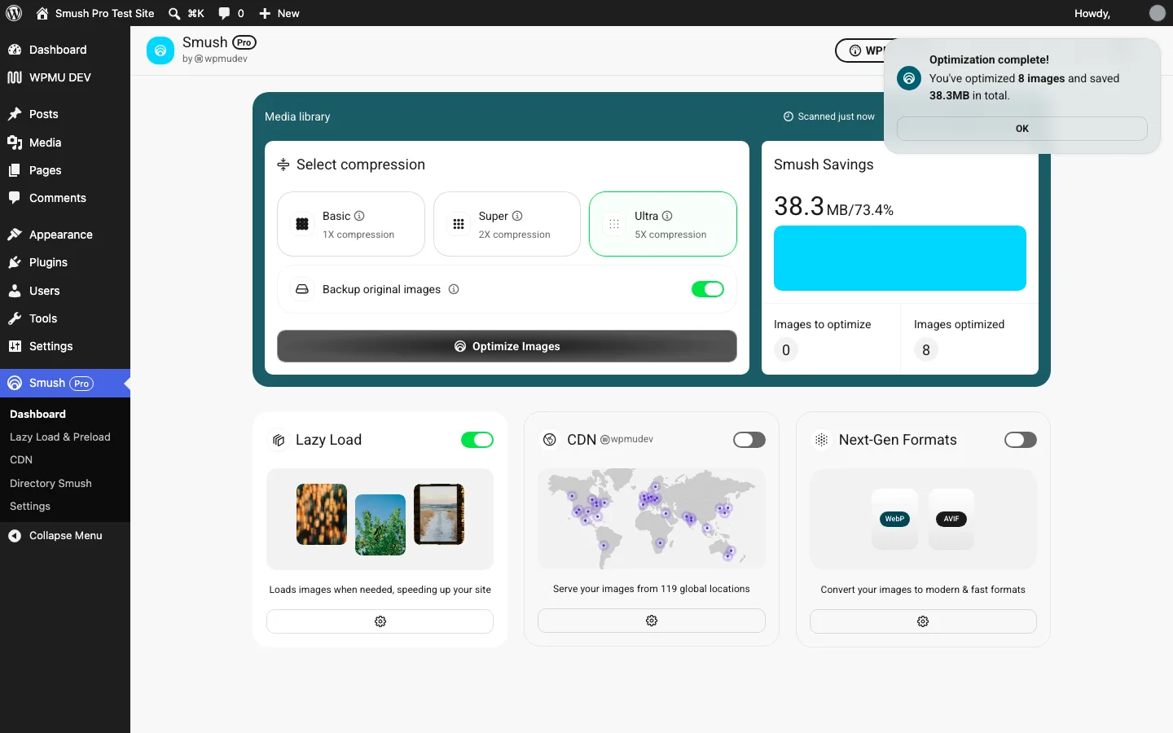Open the Media menu item
Screen dimensions: 1173x733
(x=65, y=143)
